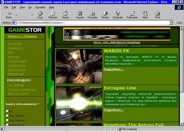Click the Какой у тебя компьютер question text
The image size is (184, 132).
(22, 104)
